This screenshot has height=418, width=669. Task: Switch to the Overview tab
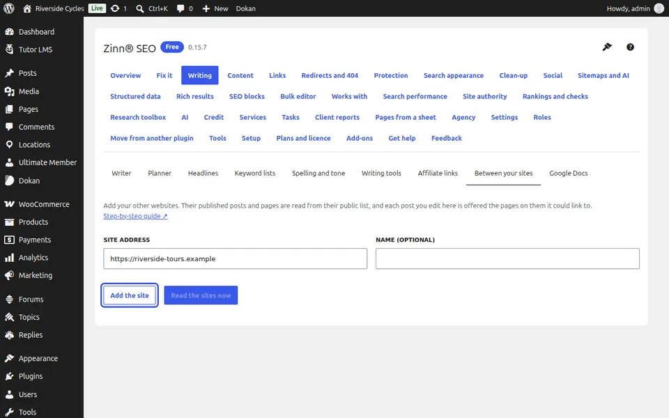[x=125, y=75]
